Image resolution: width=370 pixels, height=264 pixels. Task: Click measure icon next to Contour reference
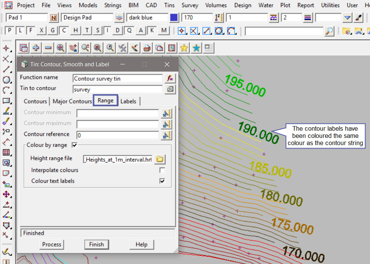(x=167, y=135)
